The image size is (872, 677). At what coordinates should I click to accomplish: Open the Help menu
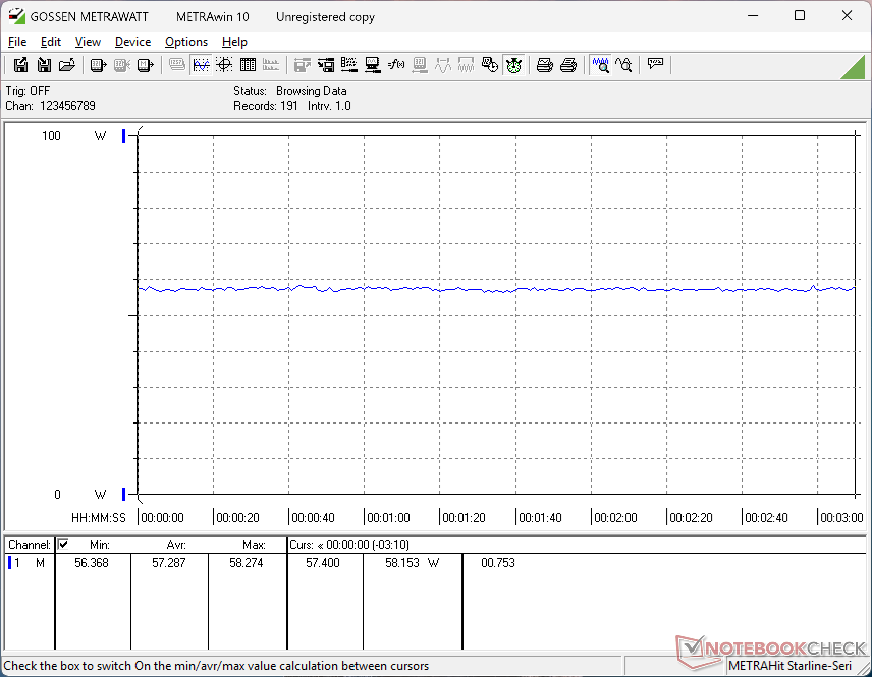pyautogui.click(x=234, y=42)
